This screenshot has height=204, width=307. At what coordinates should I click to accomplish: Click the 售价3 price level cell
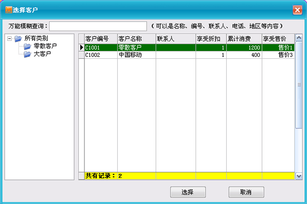coord(278,55)
